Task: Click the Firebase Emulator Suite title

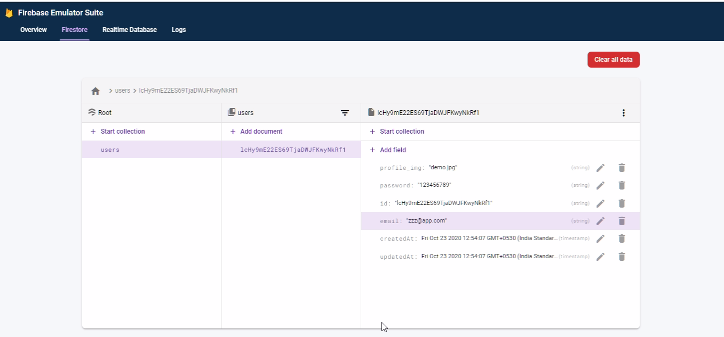Action: point(61,13)
